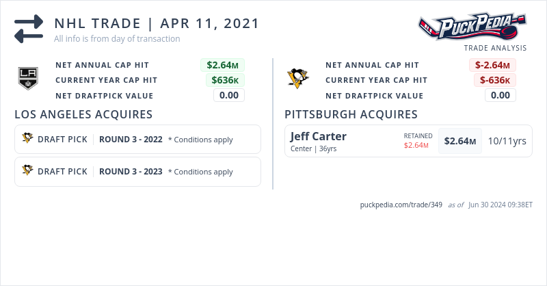Click the Los Angeles Kings logo
Viewport: 547px width, 286px height.
tap(29, 79)
